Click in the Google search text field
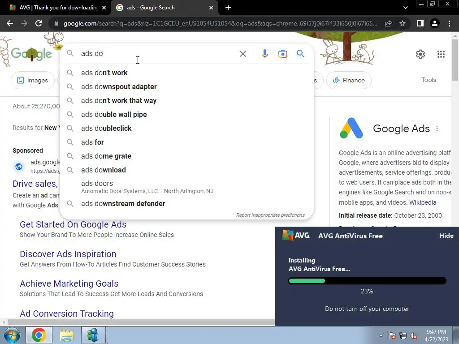The height and width of the screenshot is (344, 459). point(158,54)
